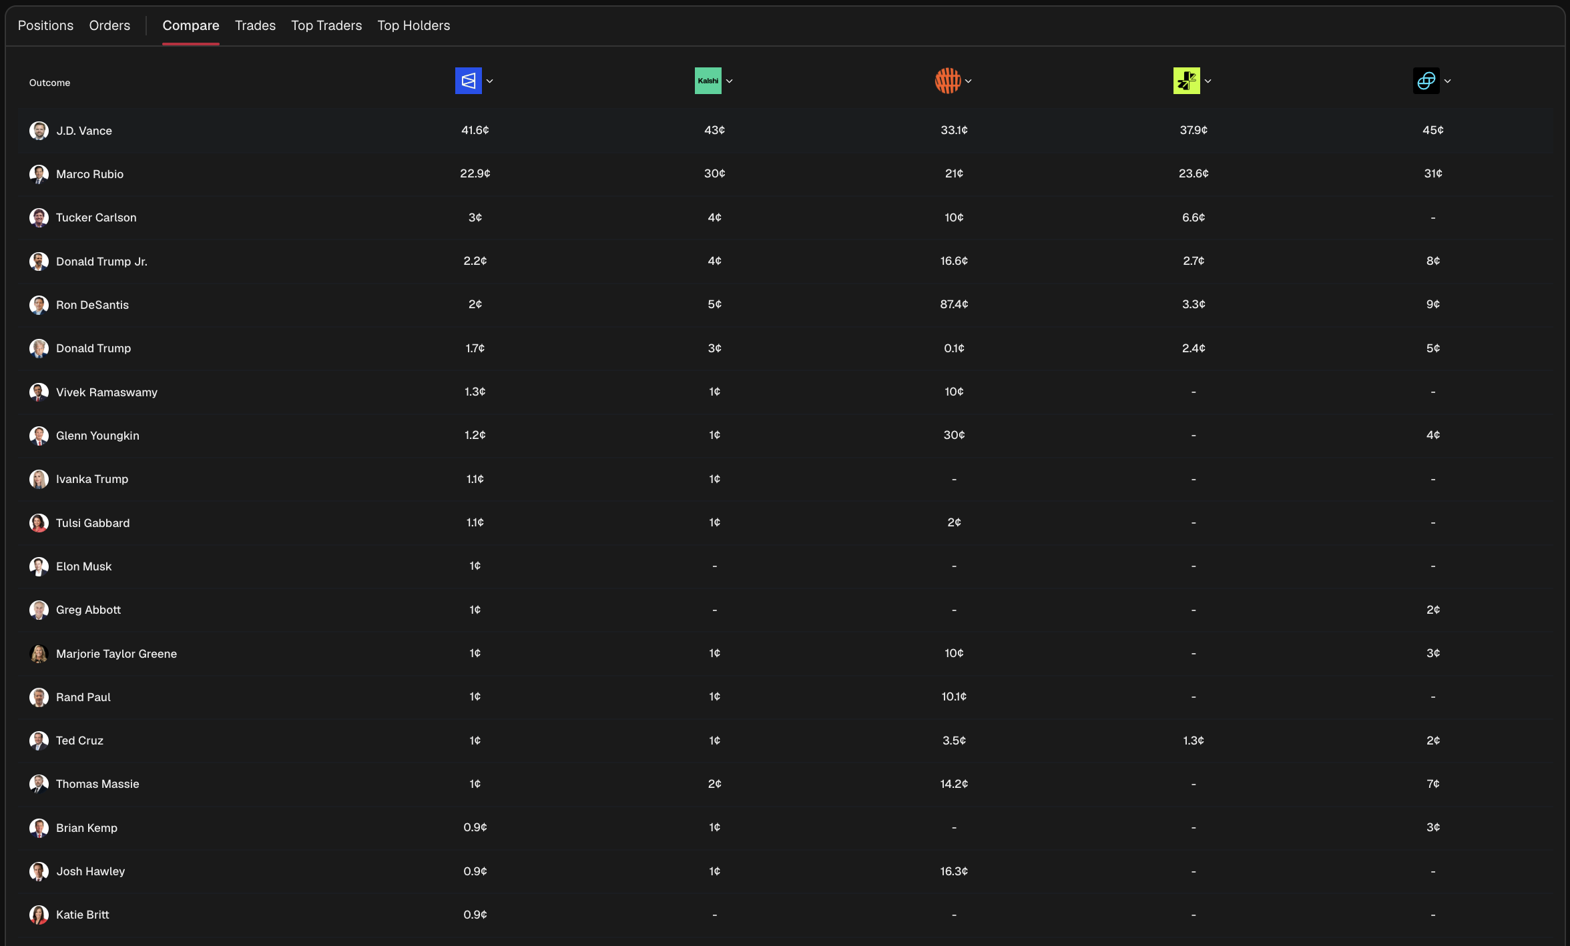Expand dropdown next to the orange circle logo

tap(969, 81)
